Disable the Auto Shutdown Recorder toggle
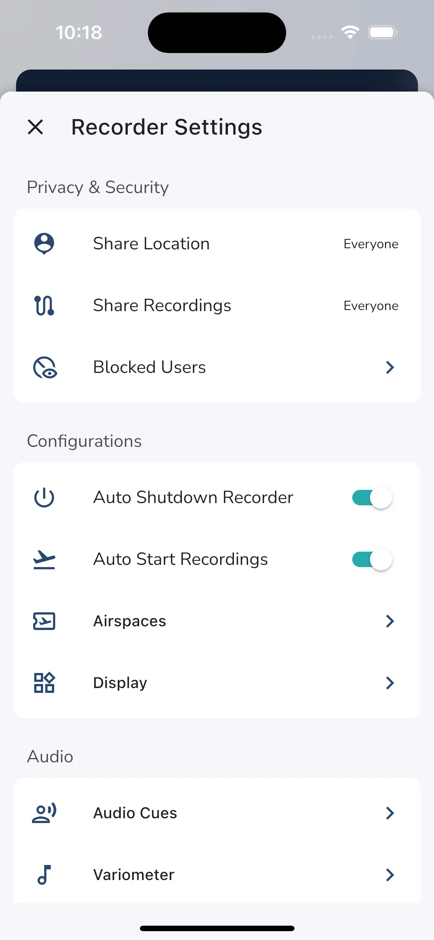Image resolution: width=434 pixels, height=940 pixels. point(372,498)
